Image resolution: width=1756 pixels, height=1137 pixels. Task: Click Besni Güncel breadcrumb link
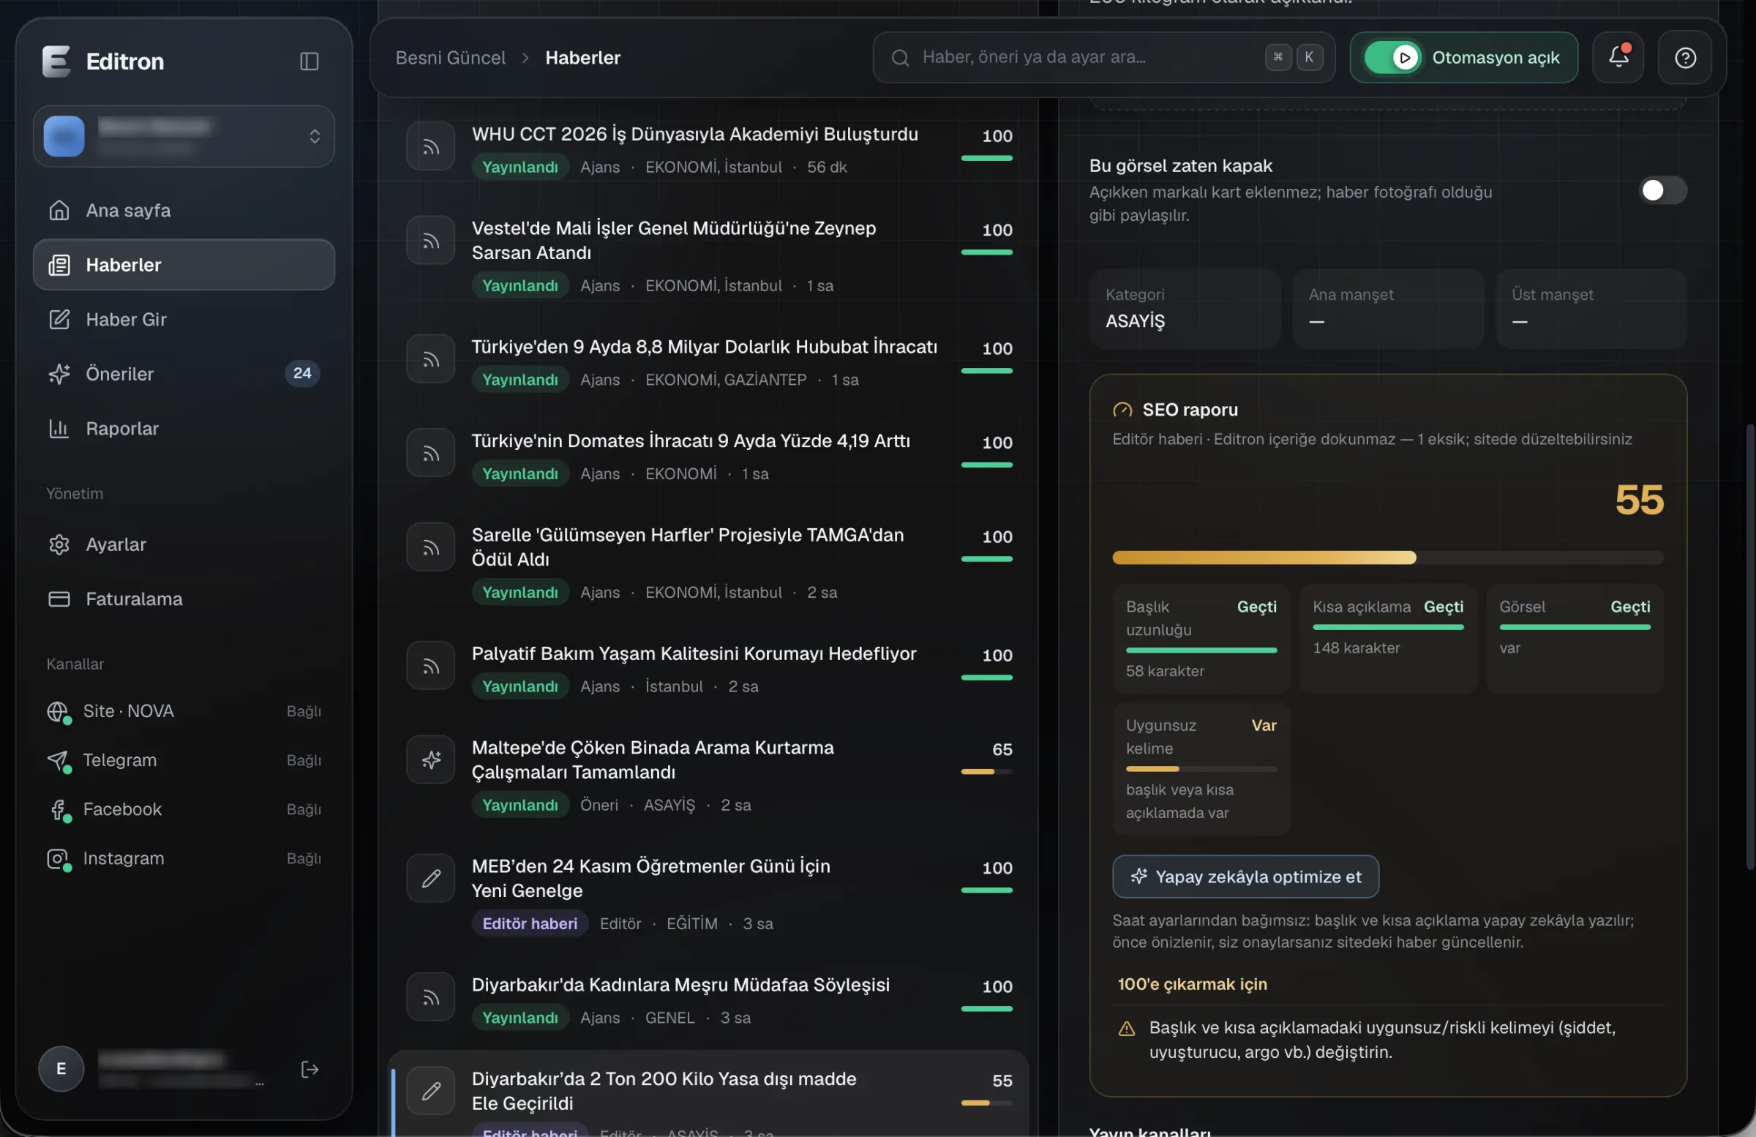point(450,58)
